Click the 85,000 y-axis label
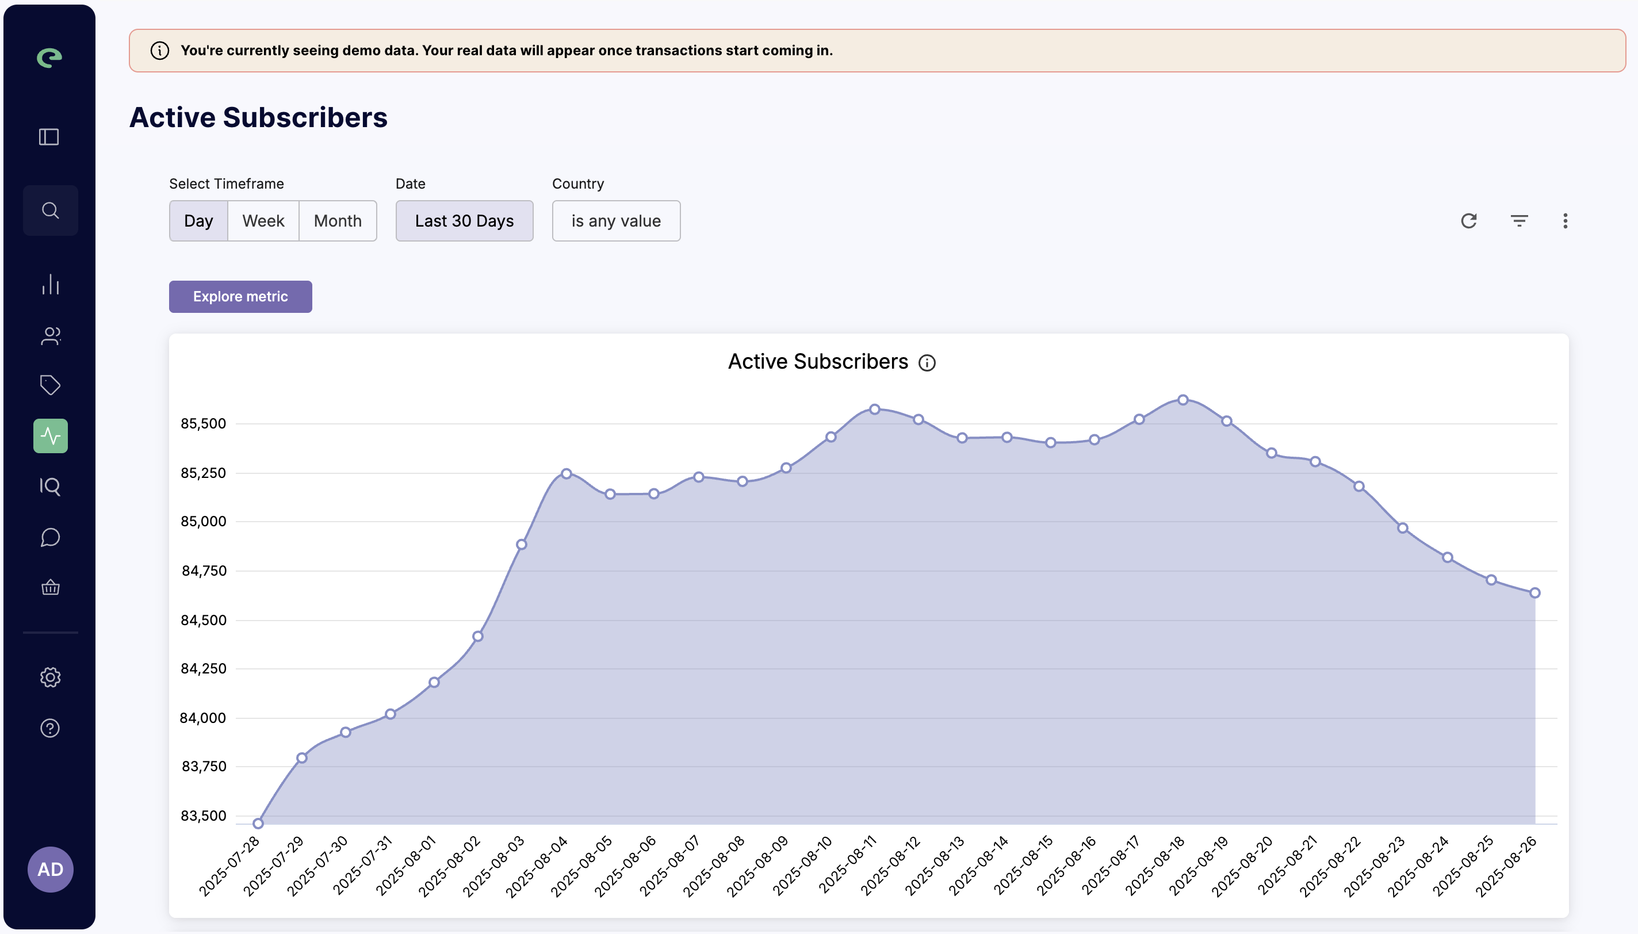The image size is (1638, 934). (x=203, y=521)
